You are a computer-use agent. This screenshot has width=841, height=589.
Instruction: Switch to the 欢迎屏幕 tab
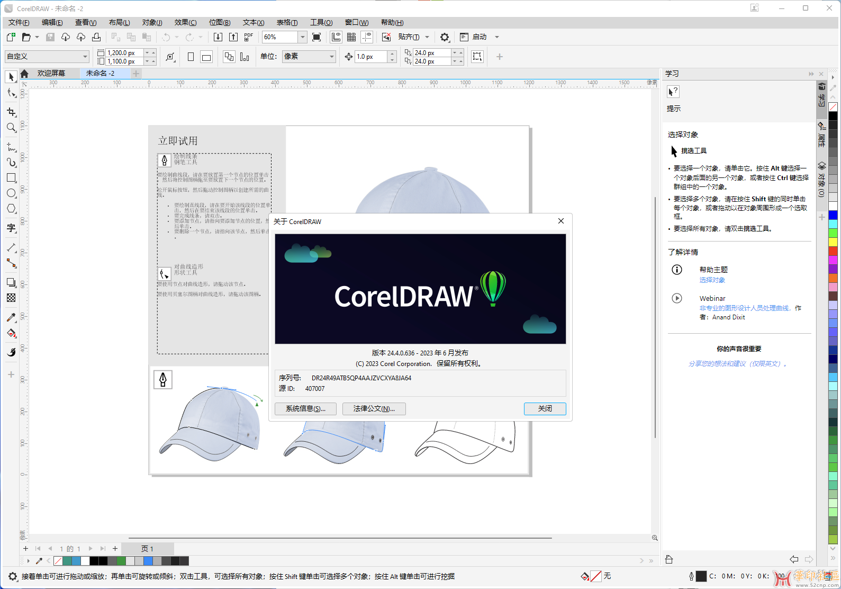(51, 73)
